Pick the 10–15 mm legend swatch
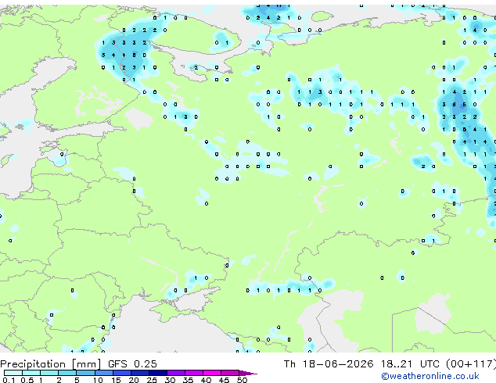This screenshot has height=383, width=496. pos(104,373)
